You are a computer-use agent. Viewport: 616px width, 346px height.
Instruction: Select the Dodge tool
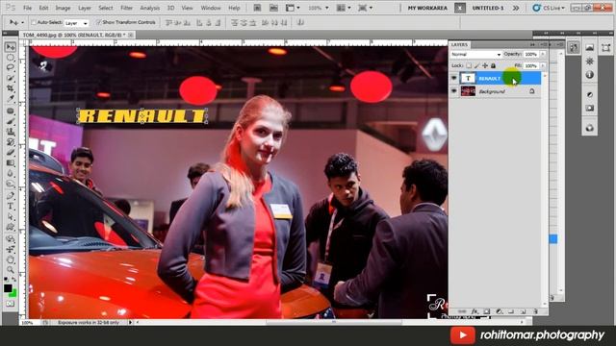point(11,184)
